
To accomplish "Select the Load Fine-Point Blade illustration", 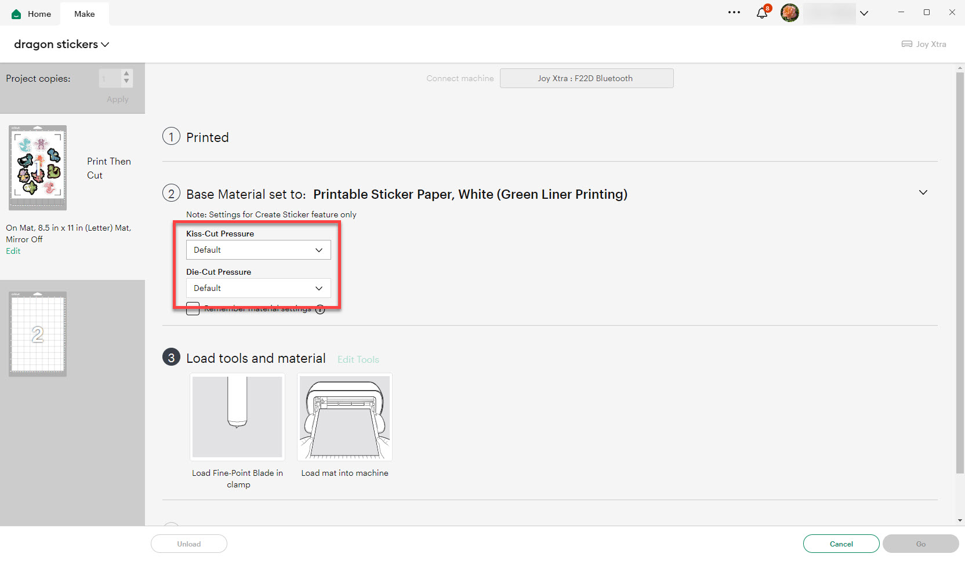I will click(237, 417).
